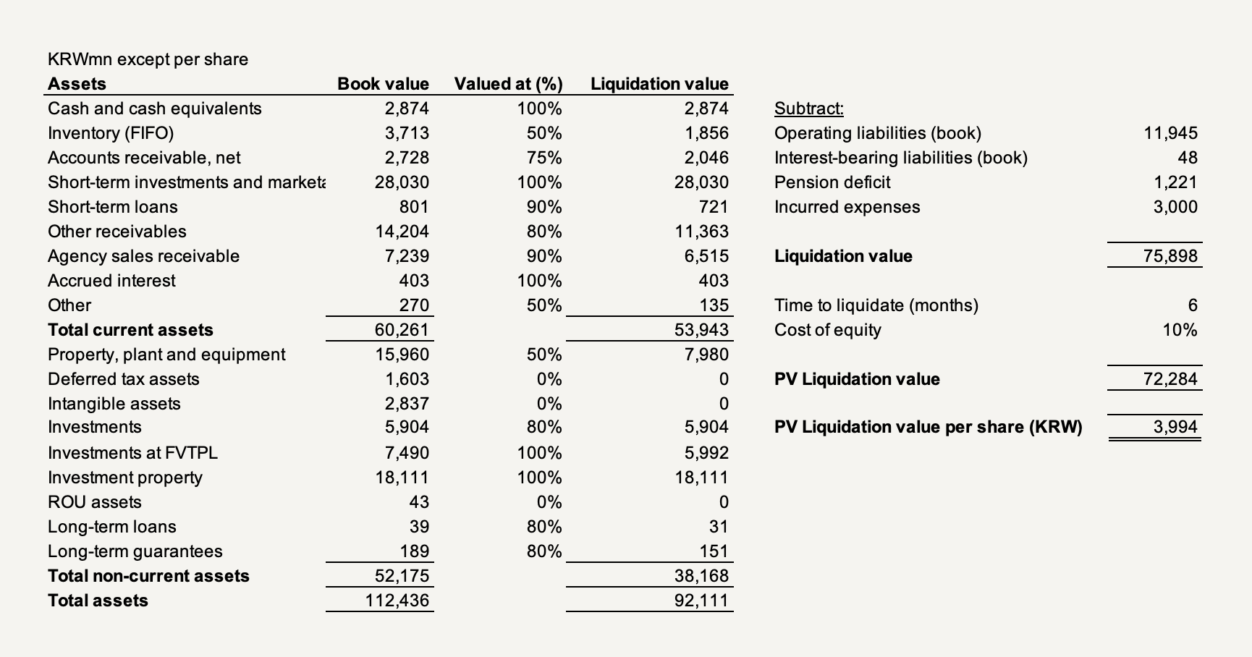Viewport: 1252px width, 657px height.
Task: Select the underlined Subtract: heading
Action: pos(809,109)
